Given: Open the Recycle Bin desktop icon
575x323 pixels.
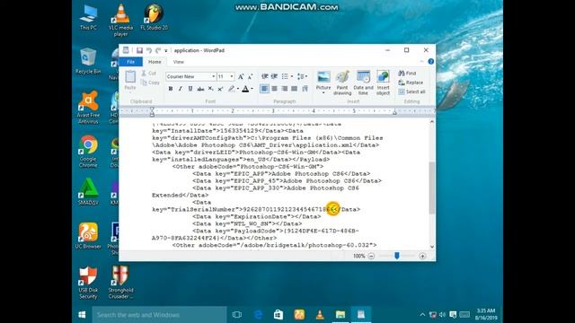Looking at the screenshot, I should click(88, 61).
